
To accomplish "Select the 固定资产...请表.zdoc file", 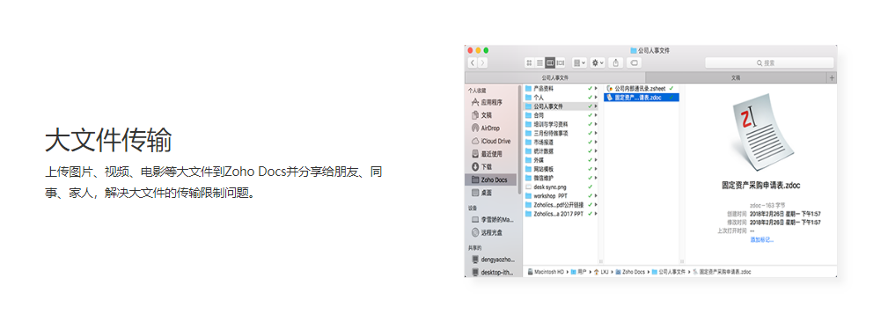I will point(641,98).
